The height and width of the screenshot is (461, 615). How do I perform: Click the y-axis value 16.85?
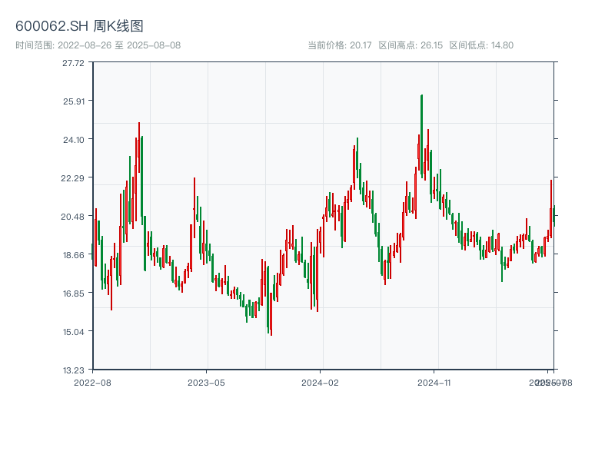click(x=74, y=294)
